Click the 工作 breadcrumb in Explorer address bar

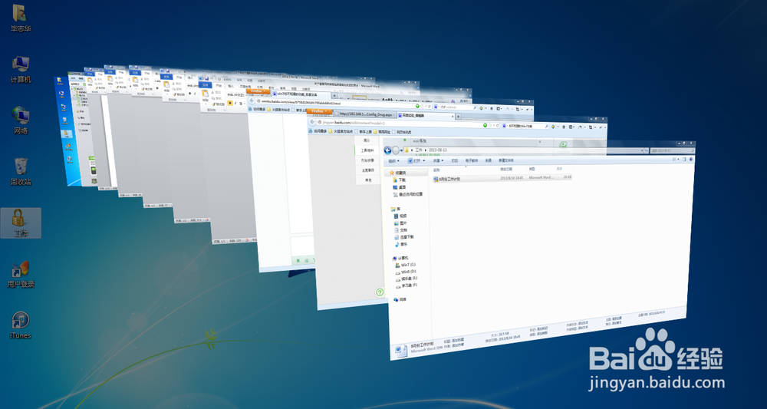click(x=419, y=150)
